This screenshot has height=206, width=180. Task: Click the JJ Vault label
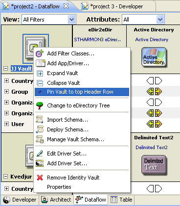[x=22, y=69]
